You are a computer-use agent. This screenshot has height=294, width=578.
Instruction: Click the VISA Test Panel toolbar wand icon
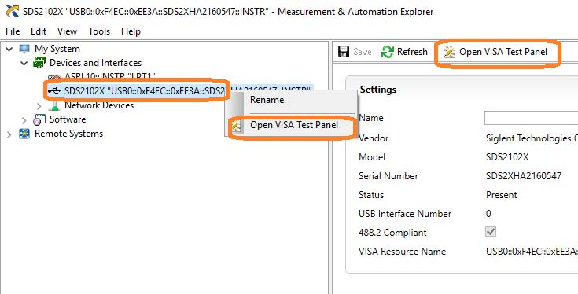[x=449, y=53]
